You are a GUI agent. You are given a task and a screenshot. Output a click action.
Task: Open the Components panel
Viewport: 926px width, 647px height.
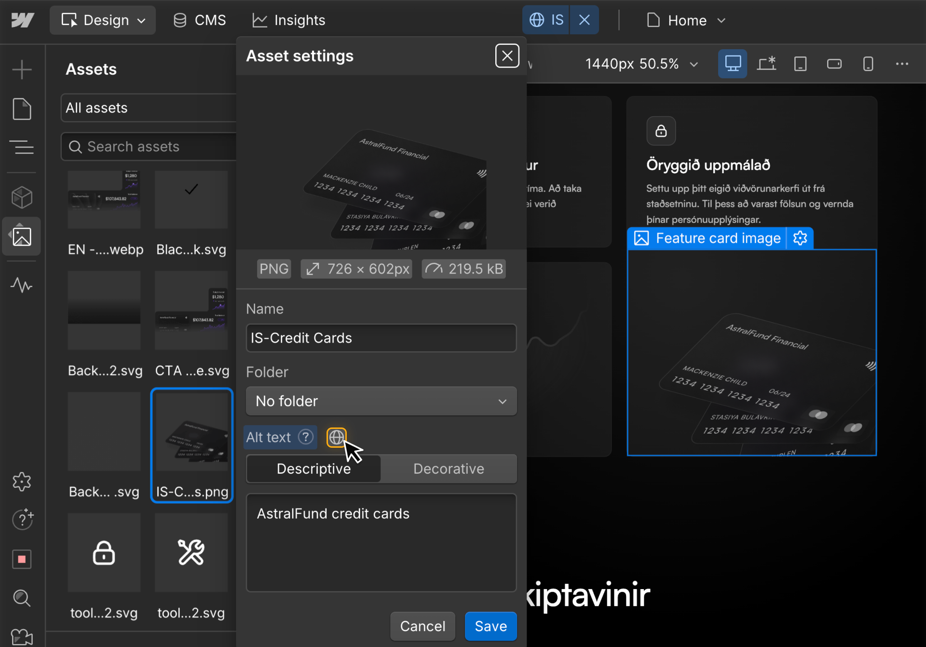click(x=22, y=197)
